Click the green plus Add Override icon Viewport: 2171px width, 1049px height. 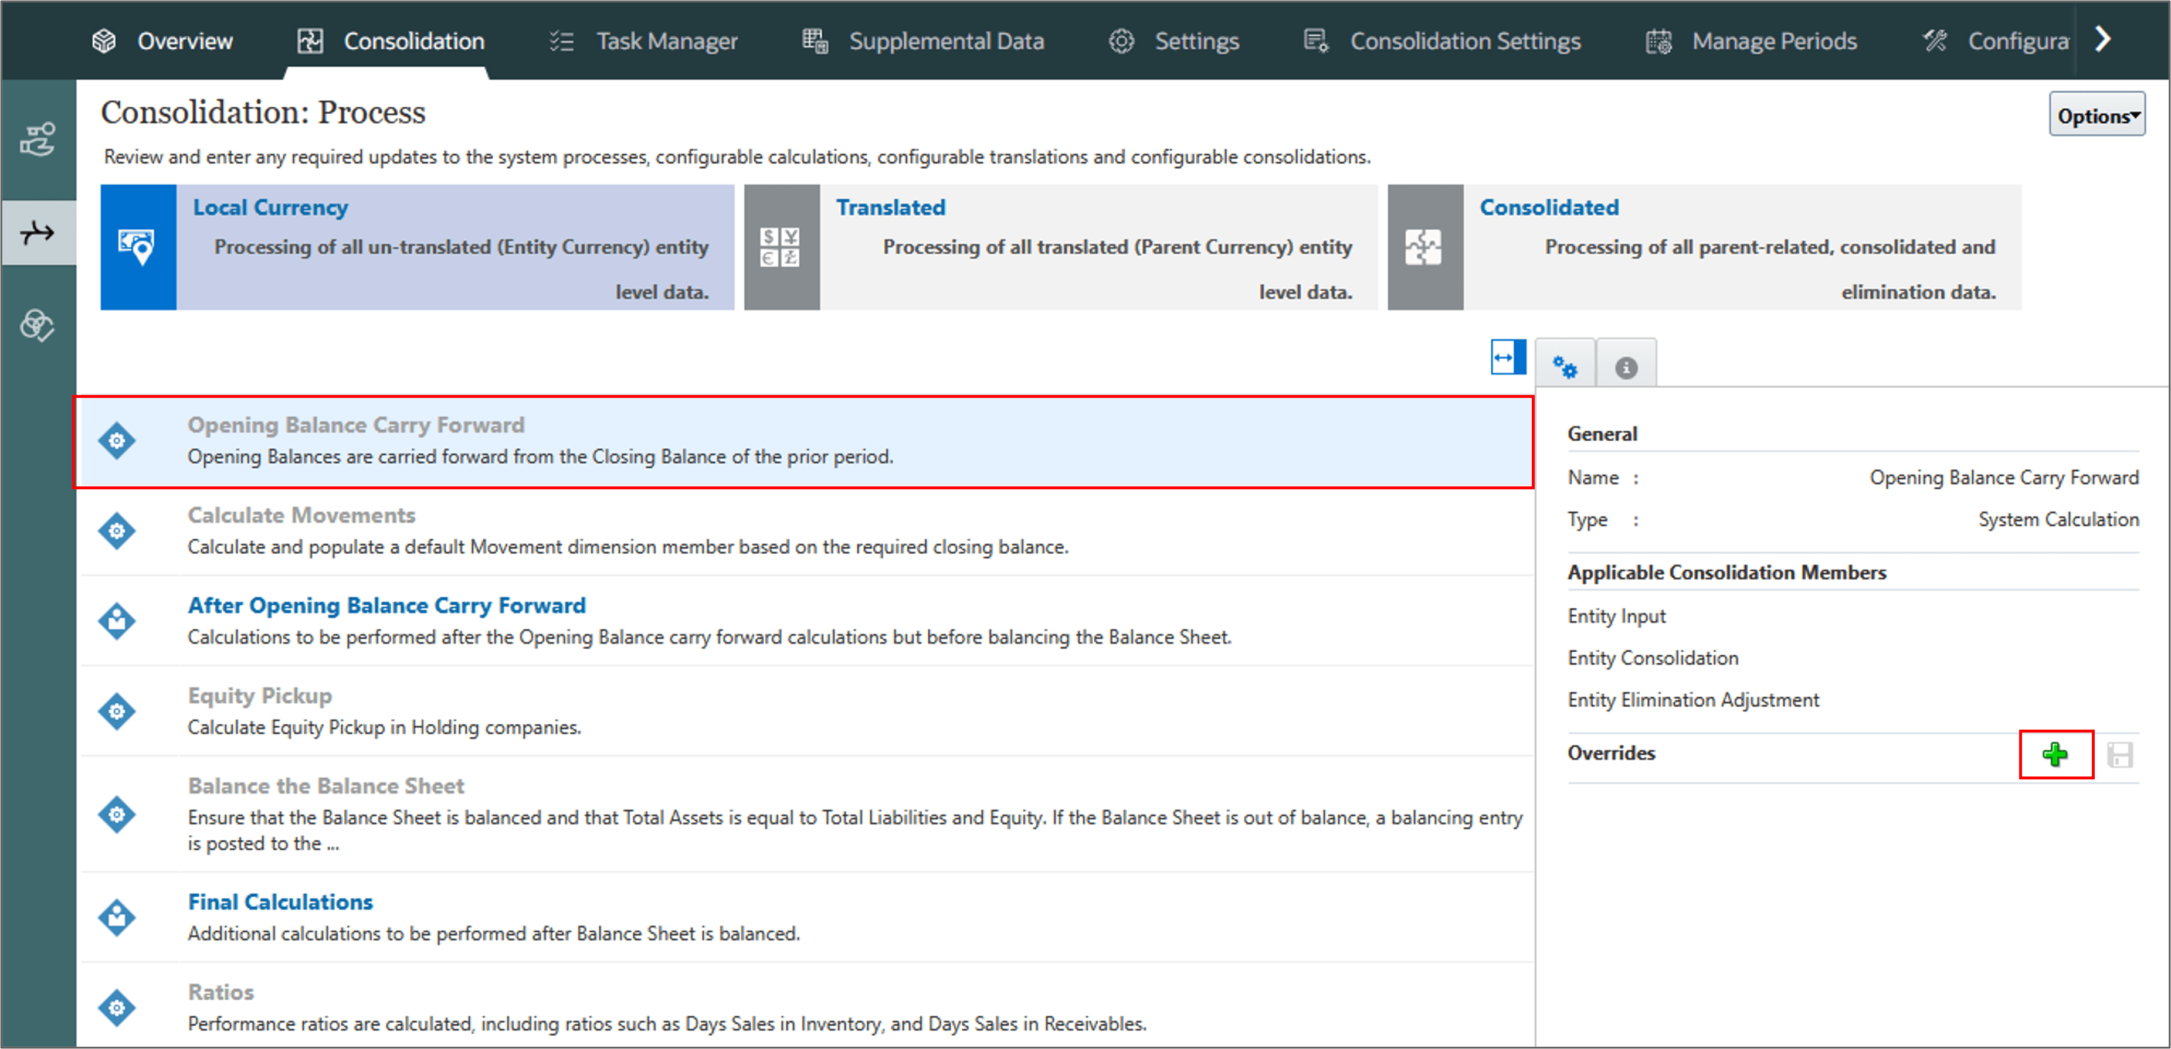coord(2055,754)
